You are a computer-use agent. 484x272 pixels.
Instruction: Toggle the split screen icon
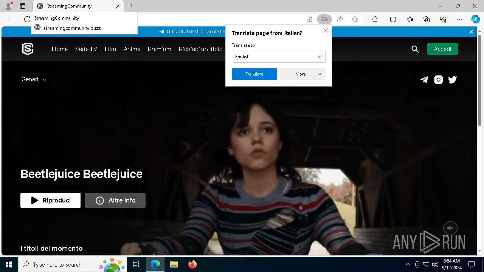pyautogui.click(x=393, y=19)
